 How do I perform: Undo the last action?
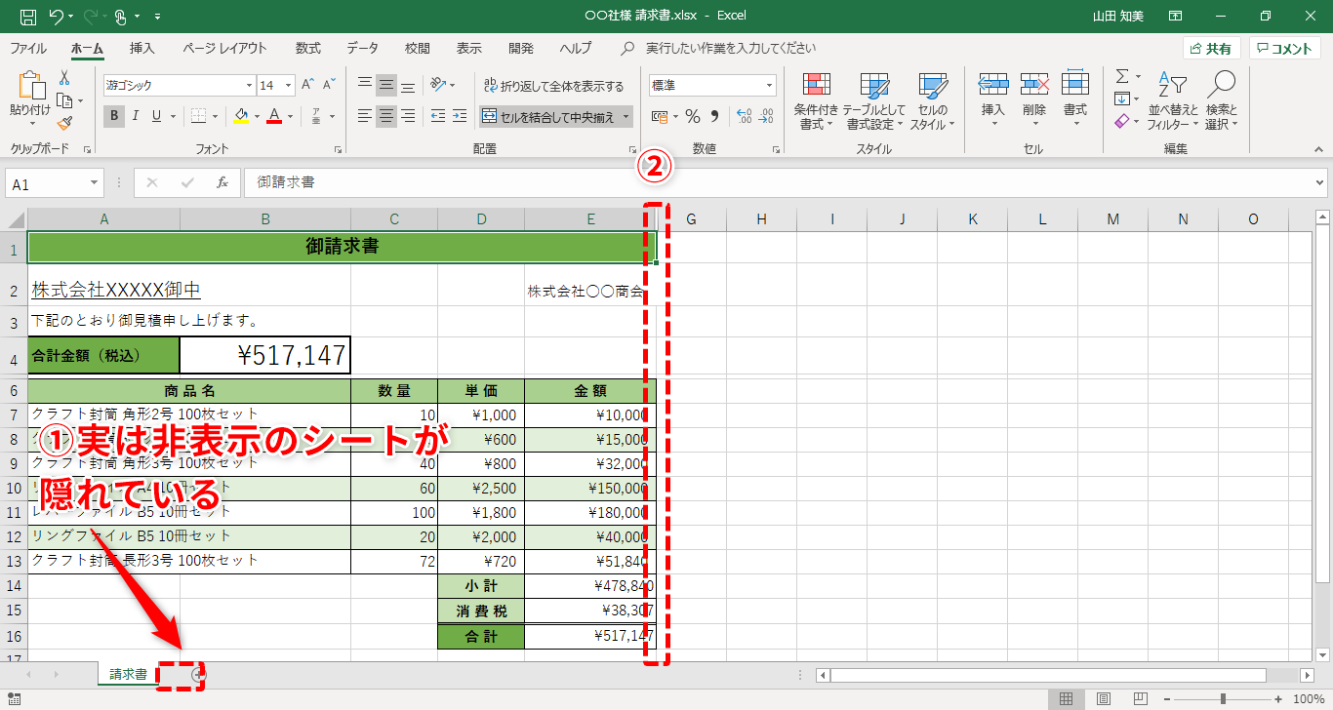(x=56, y=17)
